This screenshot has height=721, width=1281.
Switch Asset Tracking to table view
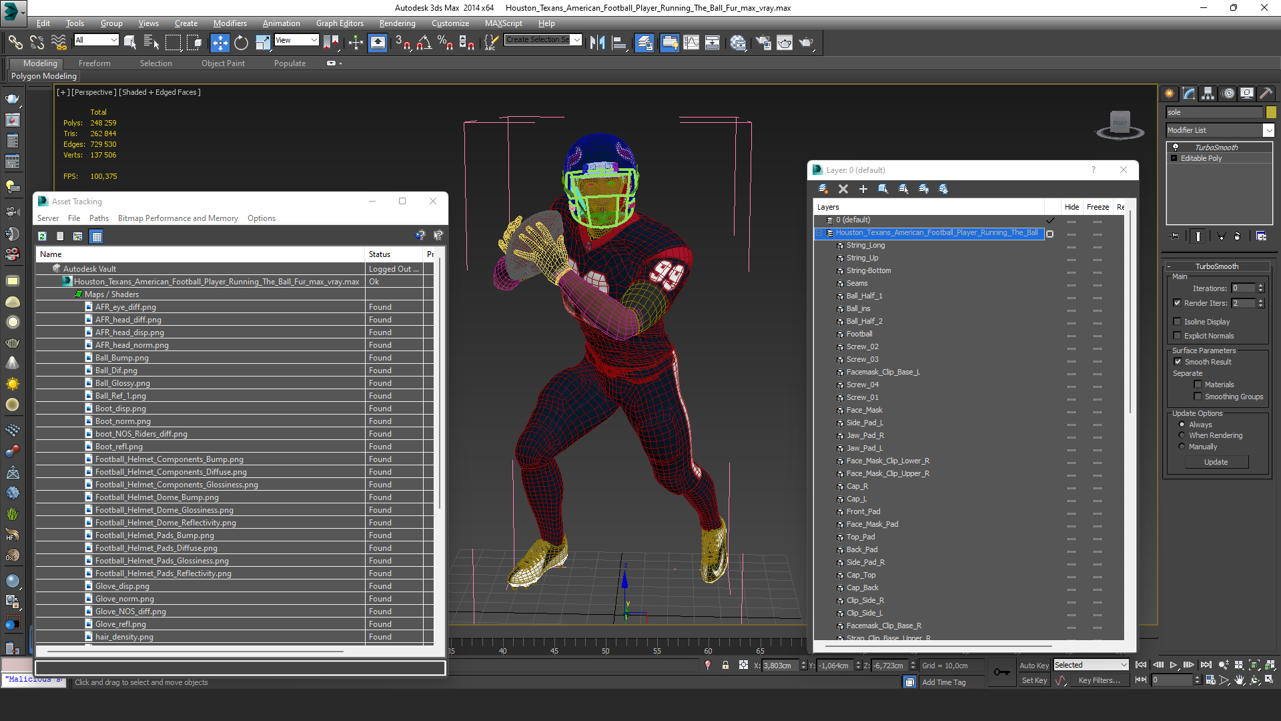97,236
